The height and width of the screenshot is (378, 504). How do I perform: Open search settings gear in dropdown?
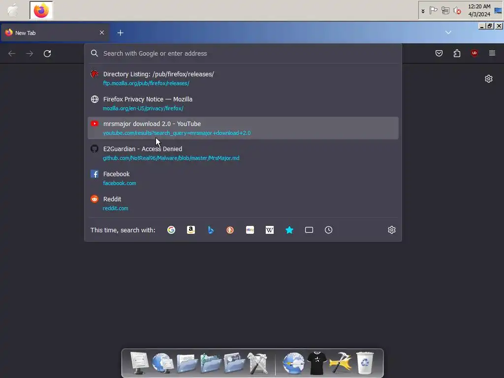(391, 230)
